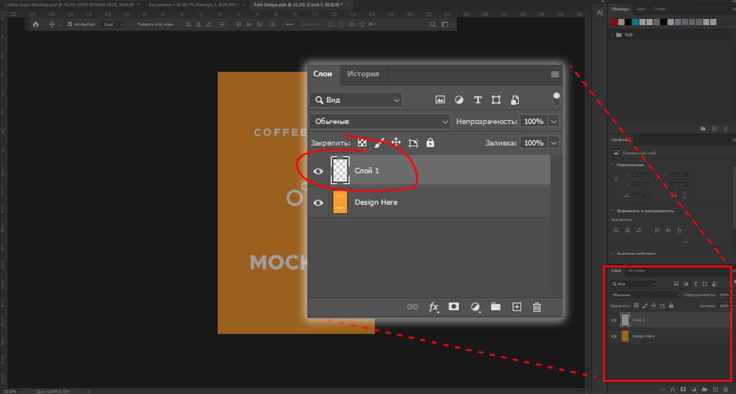Click the search magnifier in the options bar
736x394 pixels.
tap(433, 24)
